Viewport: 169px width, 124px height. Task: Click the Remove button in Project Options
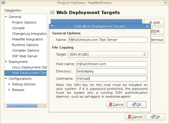point(157,40)
